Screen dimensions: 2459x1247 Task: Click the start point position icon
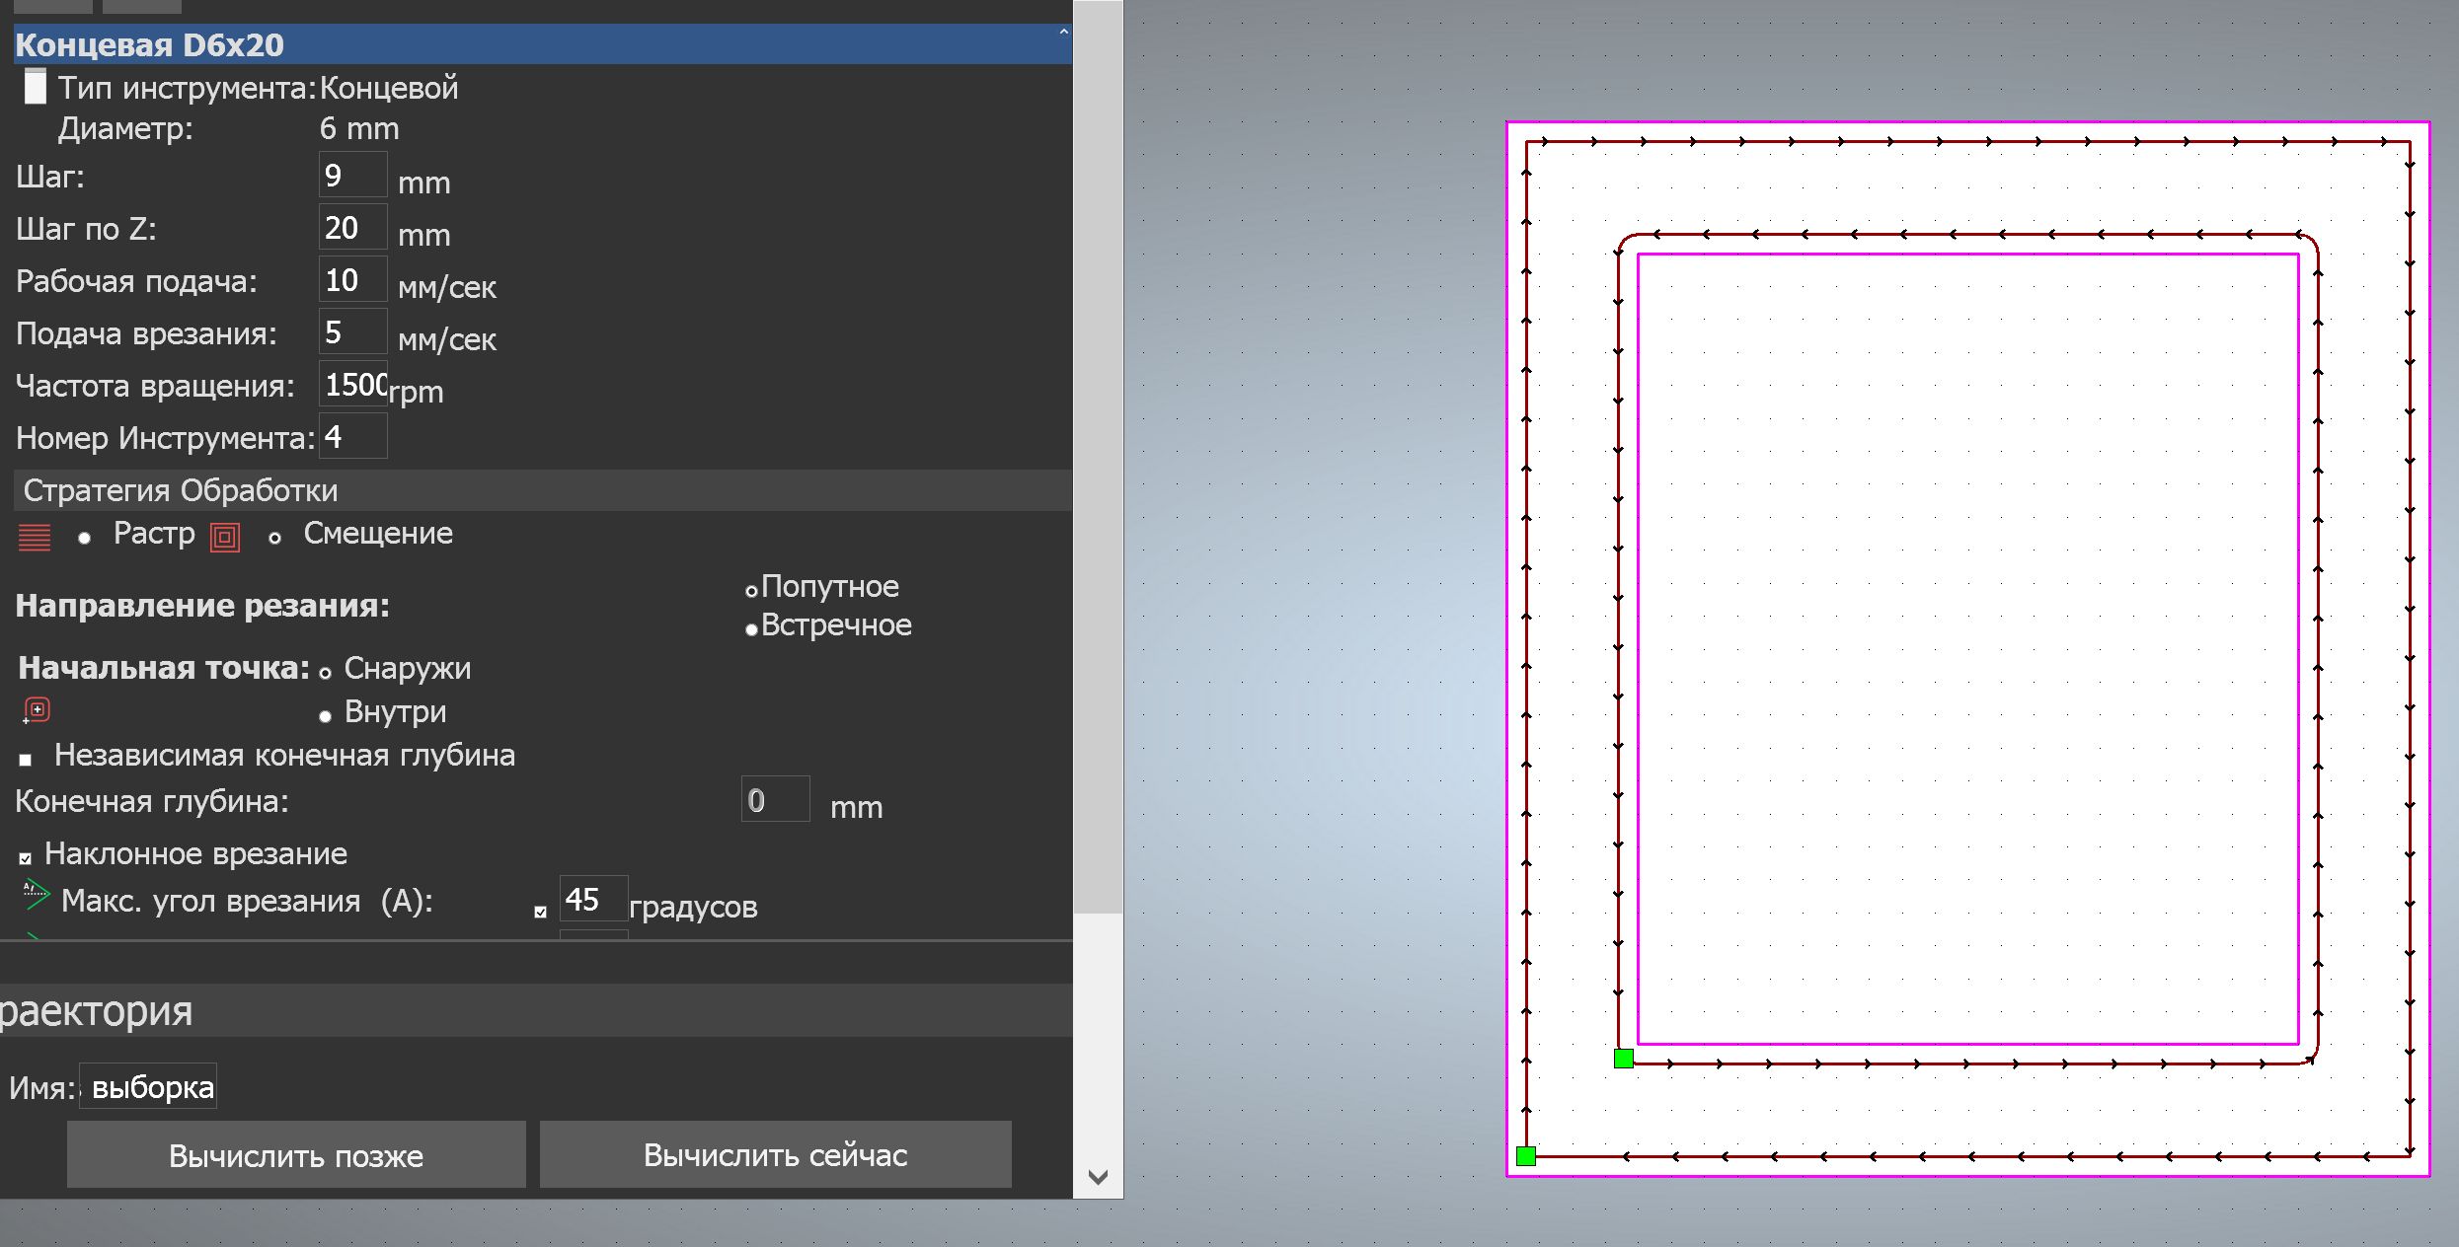click(37, 710)
